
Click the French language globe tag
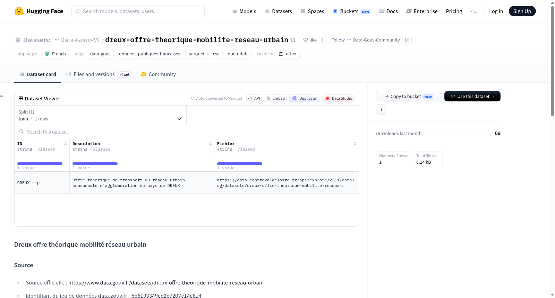pyautogui.click(x=55, y=54)
